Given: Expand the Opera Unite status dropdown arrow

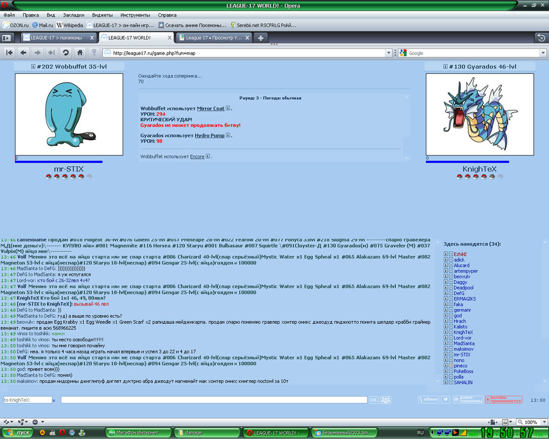Looking at the screenshot, I should pos(26,422).
